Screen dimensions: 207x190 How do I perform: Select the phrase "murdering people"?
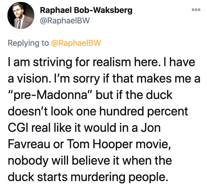[x=120, y=177]
